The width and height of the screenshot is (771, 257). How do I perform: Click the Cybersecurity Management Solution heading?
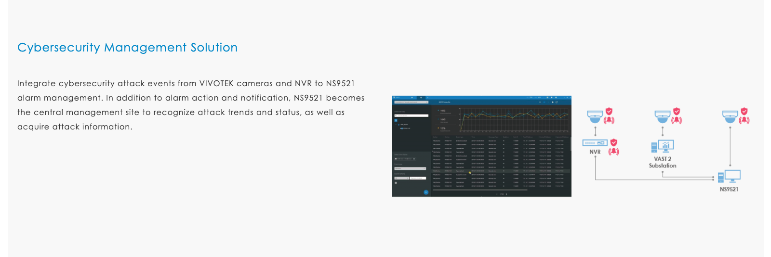(127, 48)
